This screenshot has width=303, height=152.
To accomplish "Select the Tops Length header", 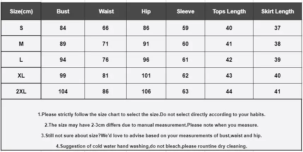I will pos(229,11).
